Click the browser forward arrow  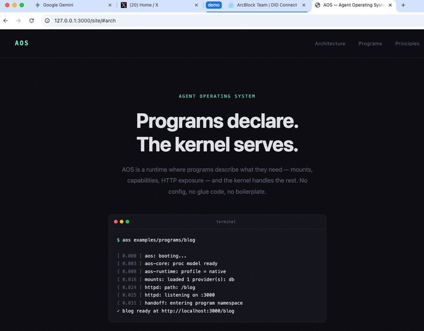click(18, 21)
